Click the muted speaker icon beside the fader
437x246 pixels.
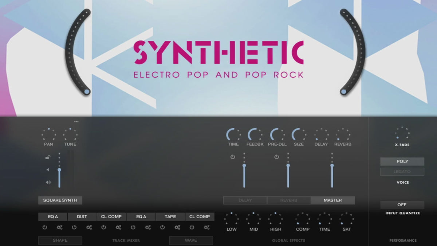(48, 169)
